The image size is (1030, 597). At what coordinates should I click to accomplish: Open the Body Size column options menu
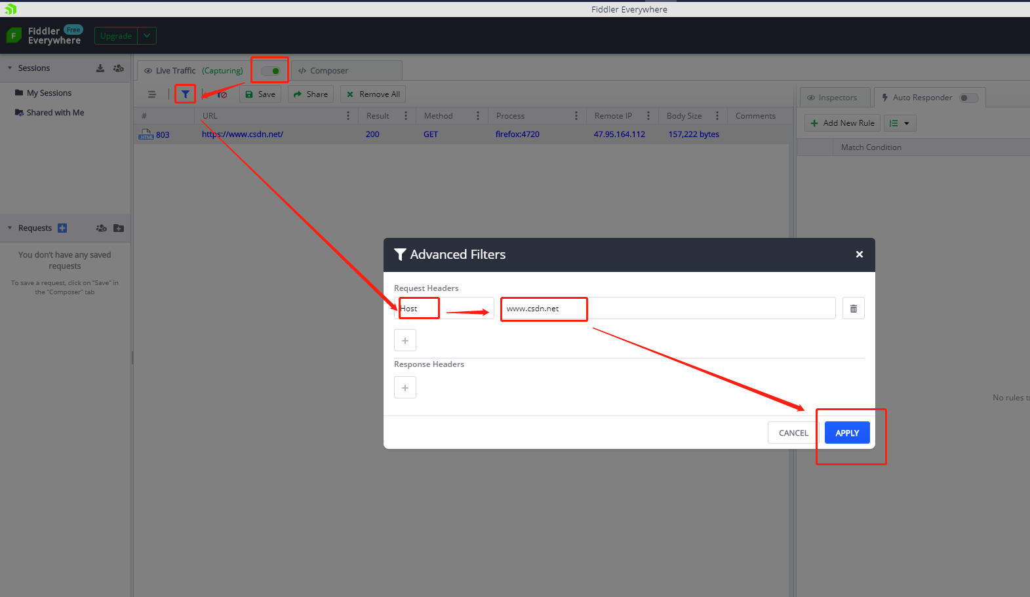point(717,116)
